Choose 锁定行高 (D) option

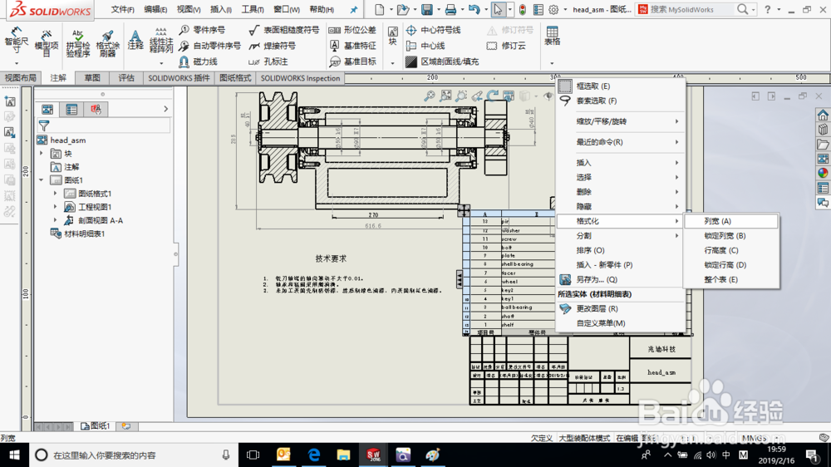coord(731,265)
